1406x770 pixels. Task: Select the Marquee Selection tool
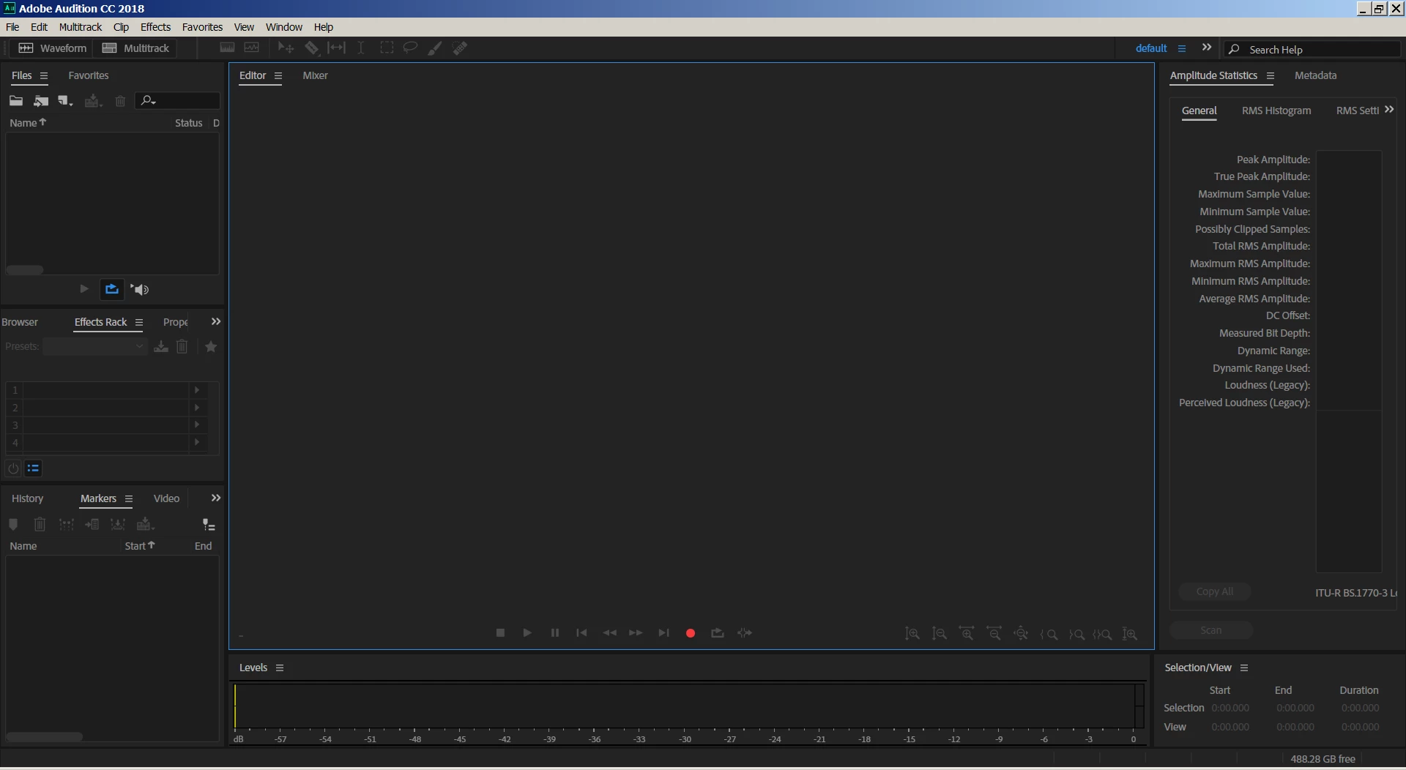387,48
